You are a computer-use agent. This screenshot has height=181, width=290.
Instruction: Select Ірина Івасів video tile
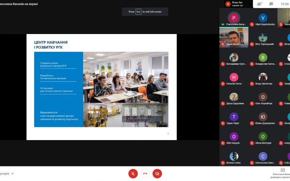point(234,38)
